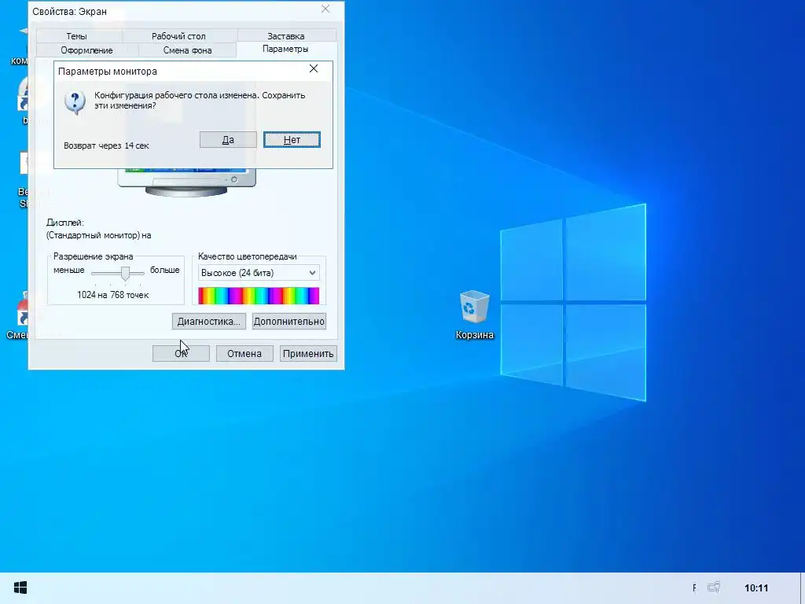Select the Параметры tab

[285, 49]
